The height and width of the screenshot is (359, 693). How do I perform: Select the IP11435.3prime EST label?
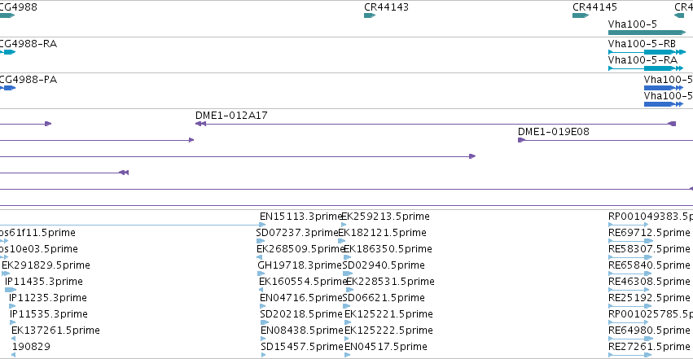pyautogui.click(x=44, y=282)
